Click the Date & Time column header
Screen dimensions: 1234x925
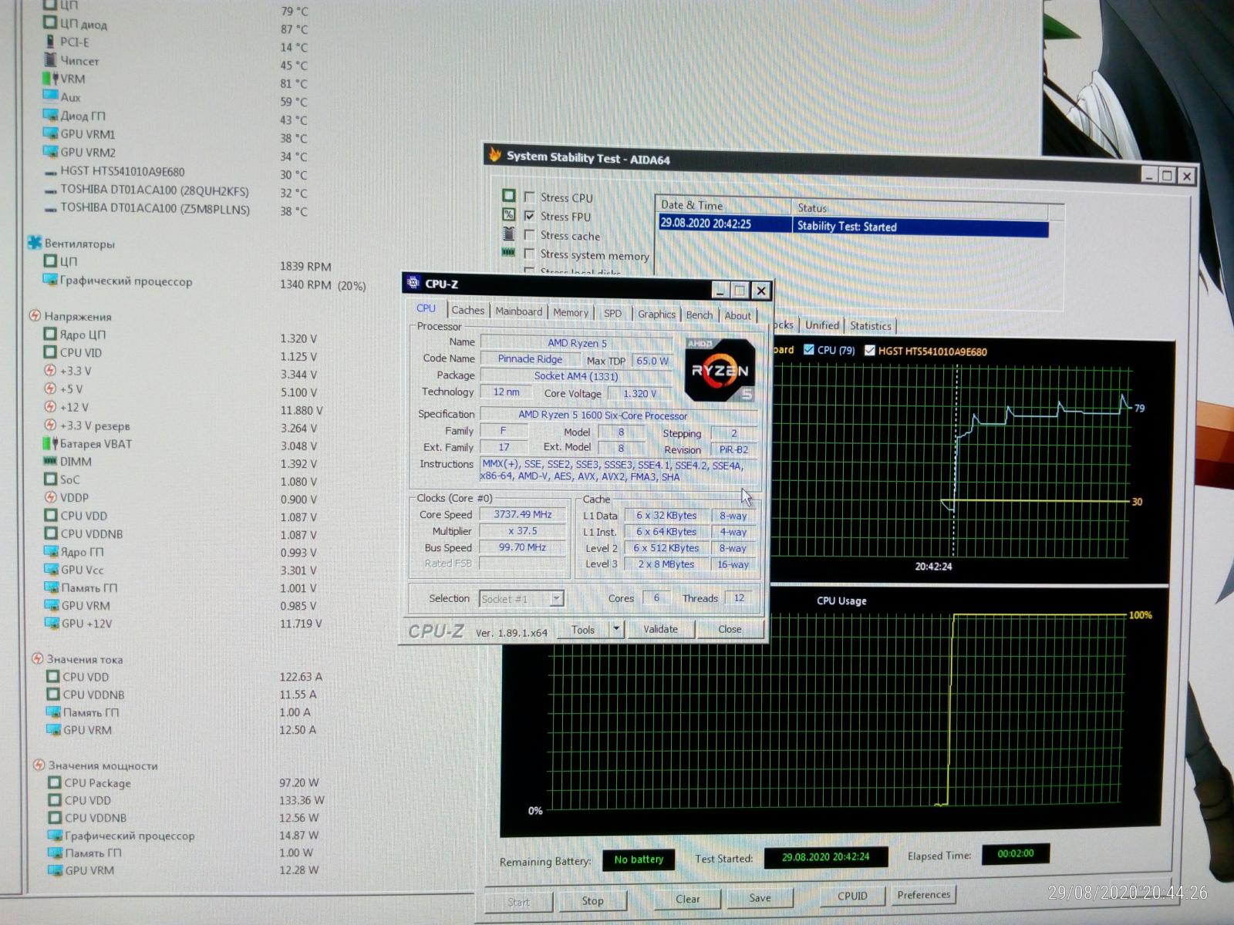pyautogui.click(x=723, y=205)
